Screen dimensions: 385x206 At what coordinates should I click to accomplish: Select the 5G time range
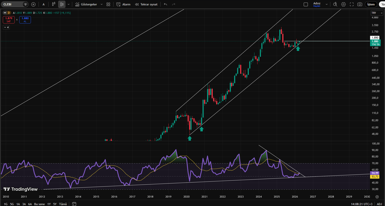12,204
